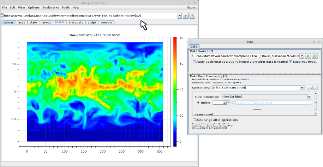This screenshot has height=167, width=323.
Task: Click the disabled timestamp field 2002-07-14T12:00
Action: click(x=273, y=103)
